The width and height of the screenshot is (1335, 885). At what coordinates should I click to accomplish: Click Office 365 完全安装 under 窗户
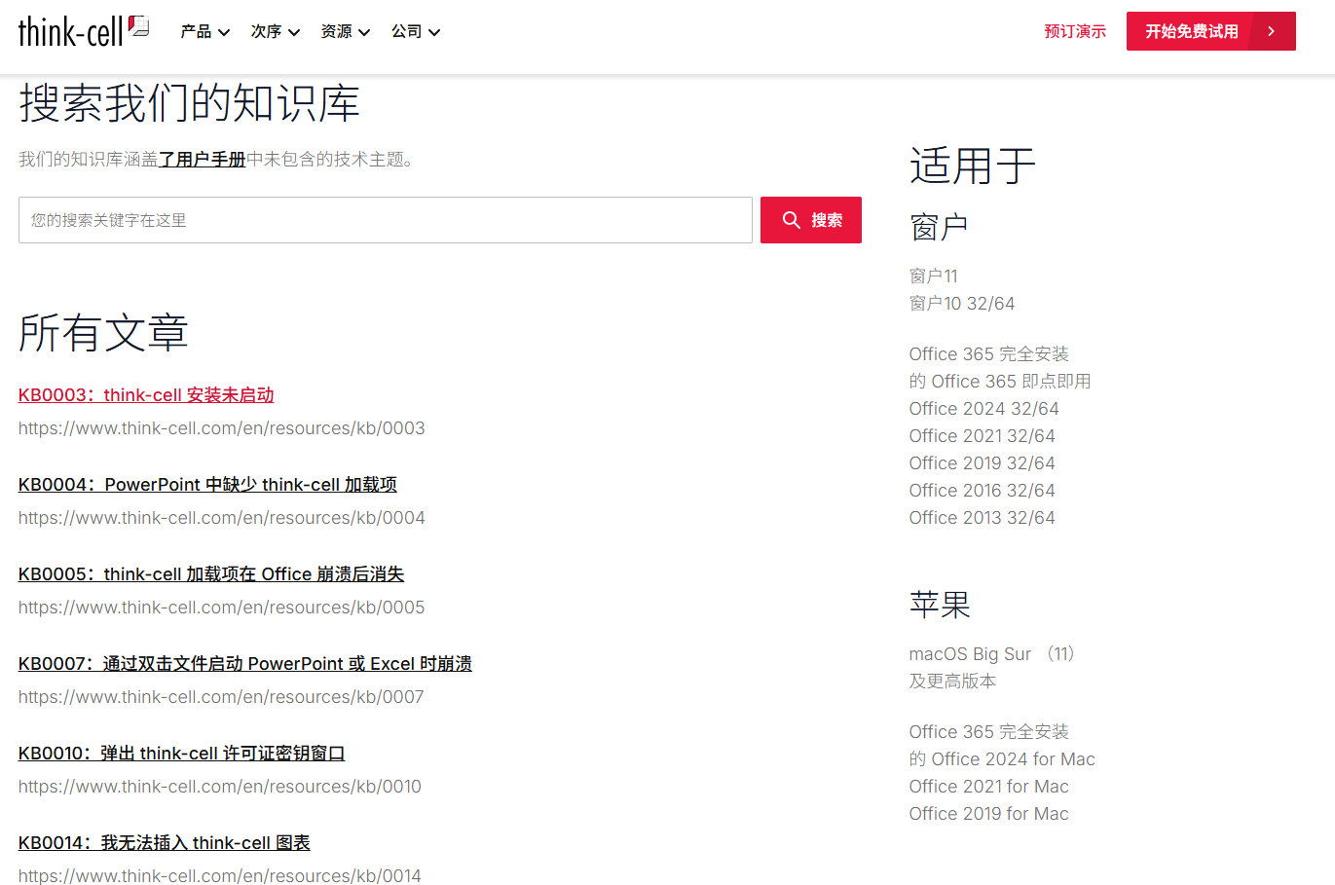tap(989, 353)
